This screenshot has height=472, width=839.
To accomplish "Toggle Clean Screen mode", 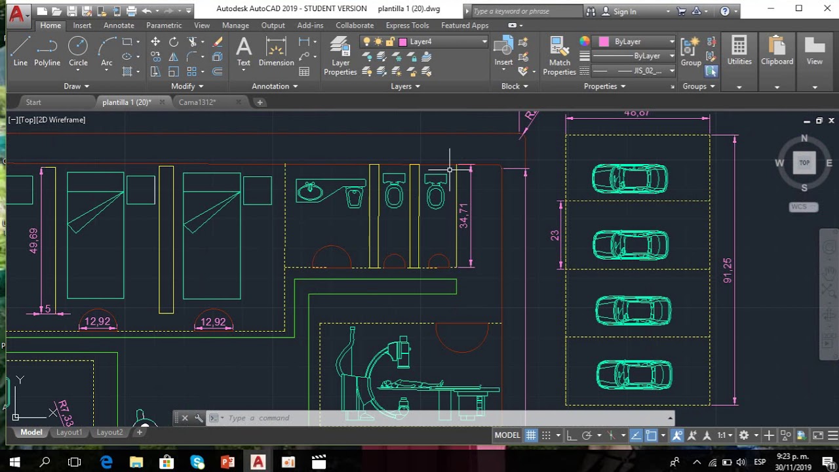I will (818, 435).
